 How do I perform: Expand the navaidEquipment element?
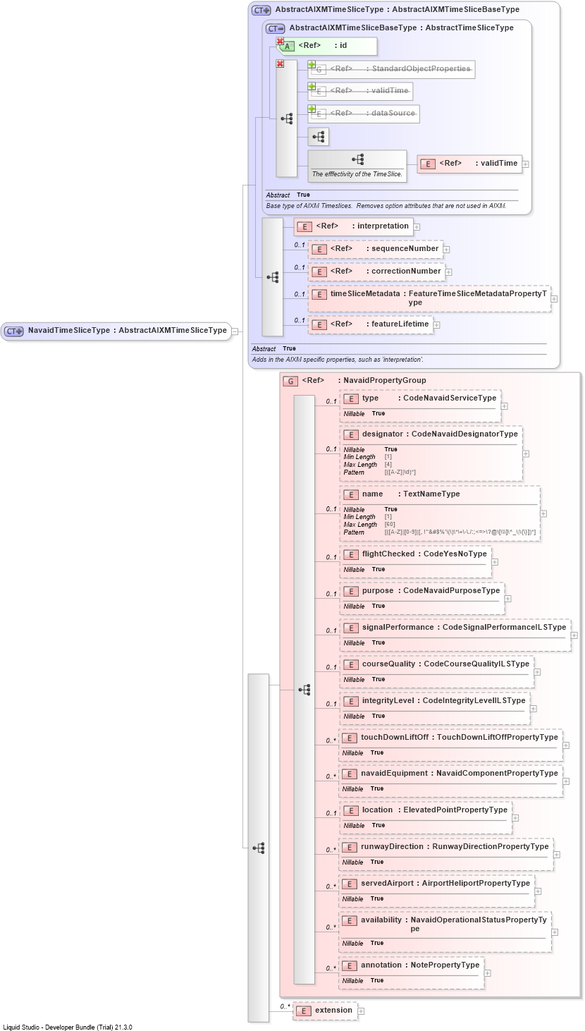tap(566, 781)
